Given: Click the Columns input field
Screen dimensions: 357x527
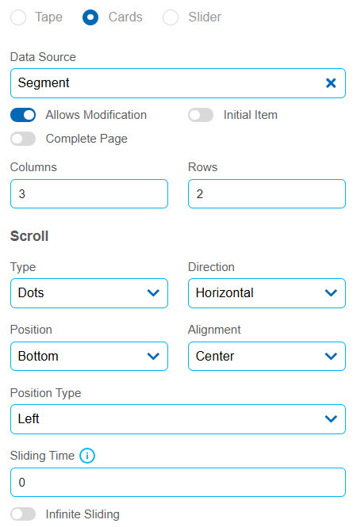Looking at the screenshot, I should (89, 194).
